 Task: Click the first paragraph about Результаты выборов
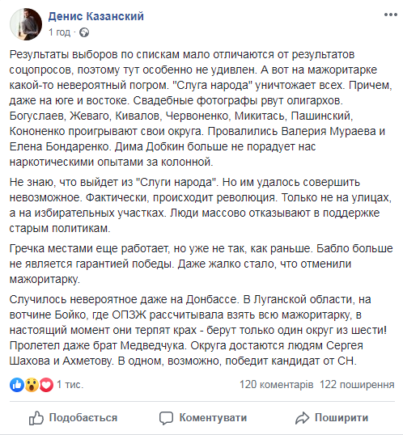click(x=201, y=108)
